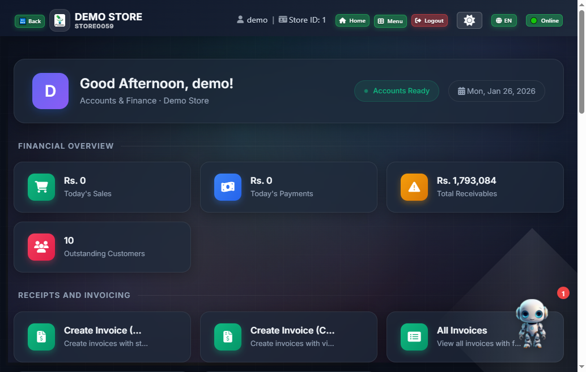This screenshot has width=586, height=372.
Task: Log out using the Logout button
Action: (x=430, y=20)
